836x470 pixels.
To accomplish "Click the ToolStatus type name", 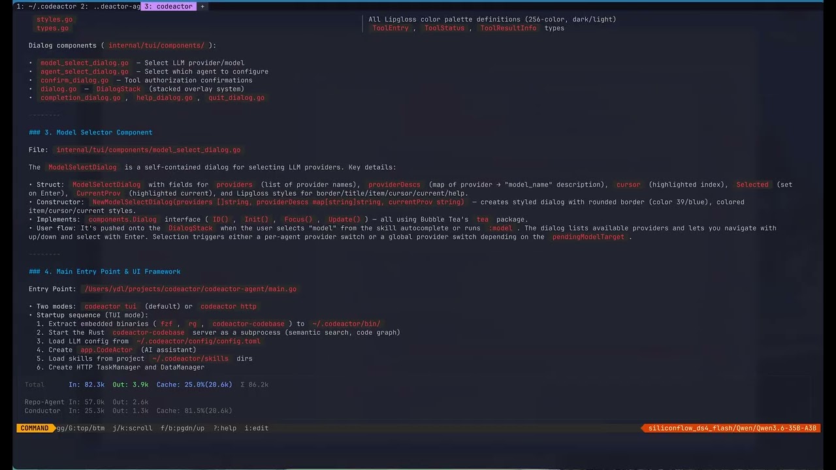I will (x=444, y=28).
